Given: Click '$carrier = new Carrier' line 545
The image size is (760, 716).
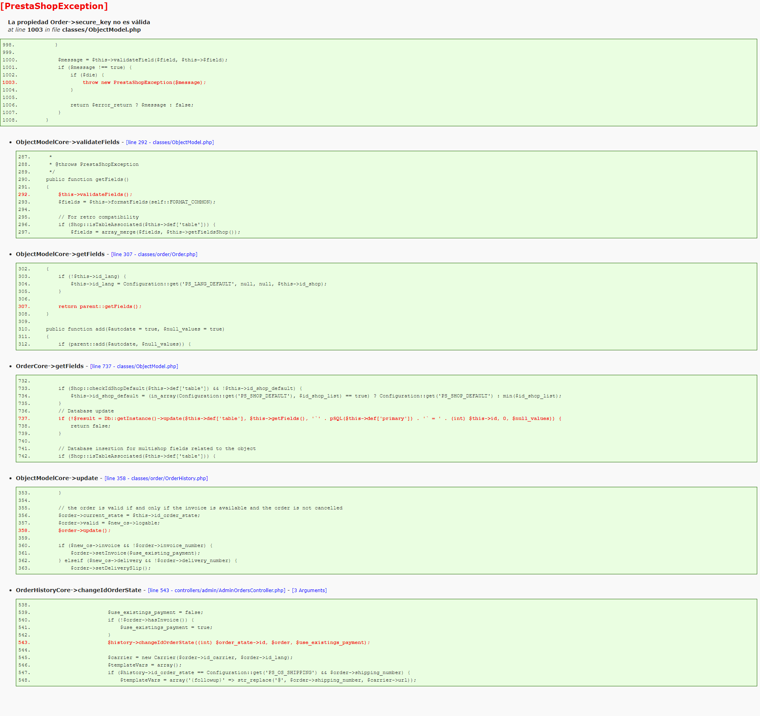Looking at the screenshot, I should click(x=200, y=658).
